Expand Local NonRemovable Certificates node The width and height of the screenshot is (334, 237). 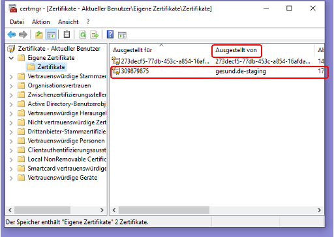[x=11, y=160]
